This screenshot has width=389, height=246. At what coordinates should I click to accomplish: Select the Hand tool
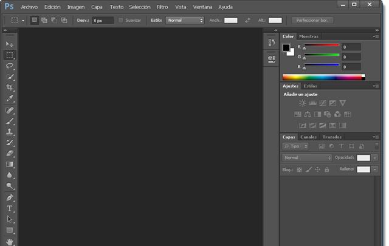click(x=10, y=241)
